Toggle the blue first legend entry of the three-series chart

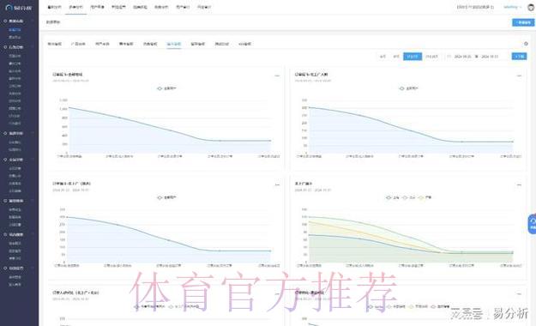393,197
